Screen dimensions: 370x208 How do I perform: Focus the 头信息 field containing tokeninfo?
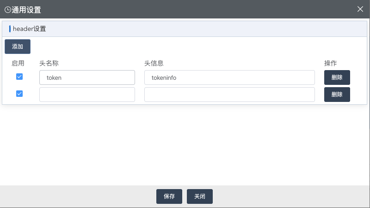229,77
